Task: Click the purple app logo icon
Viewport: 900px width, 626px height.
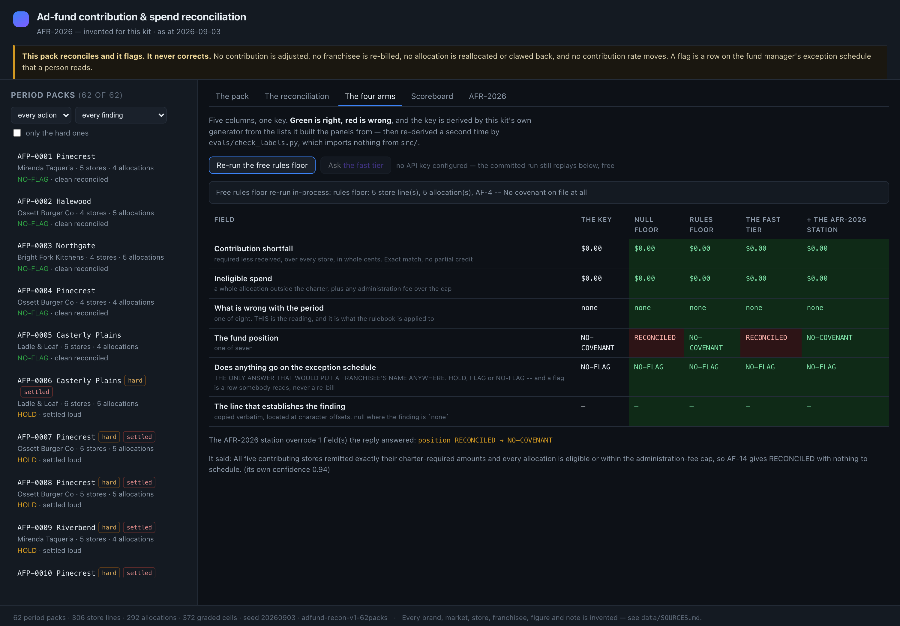Action: point(21,19)
